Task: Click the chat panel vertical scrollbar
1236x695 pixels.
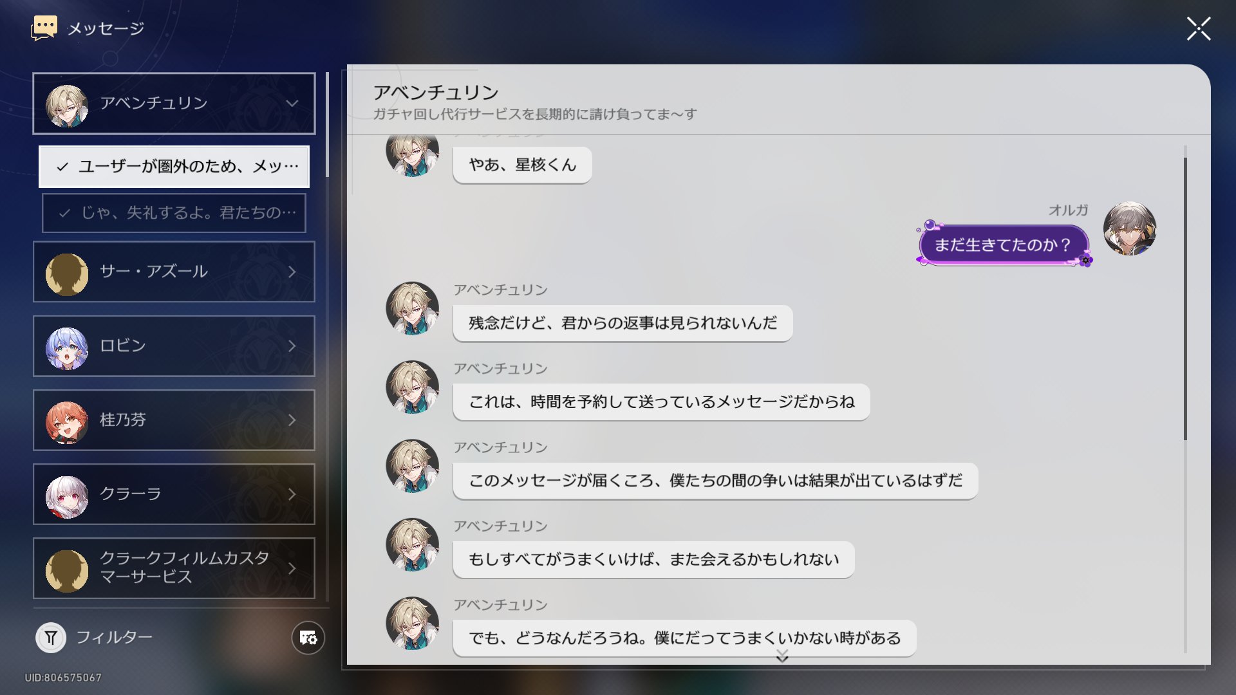Action: (x=1185, y=299)
